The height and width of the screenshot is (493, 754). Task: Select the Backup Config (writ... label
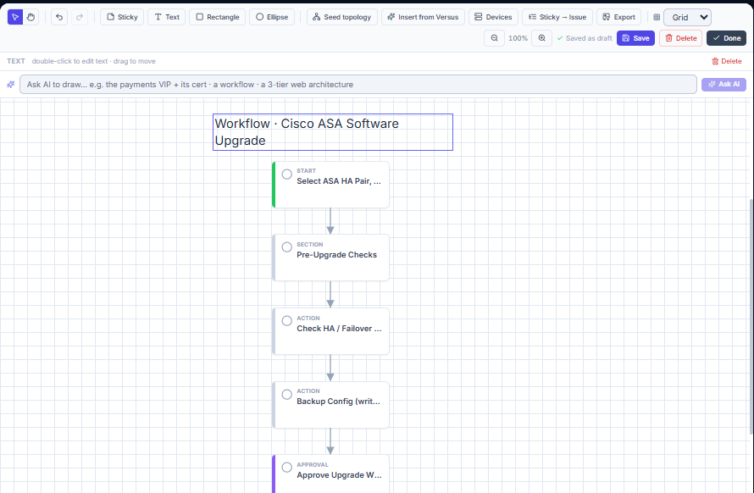coord(339,402)
